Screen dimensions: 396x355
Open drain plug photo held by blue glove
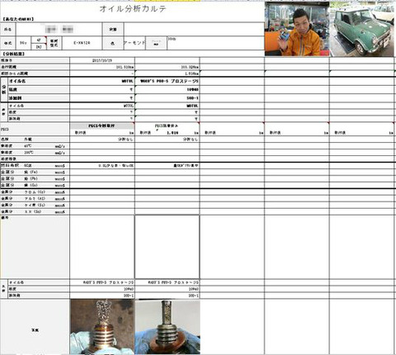(167, 327)
